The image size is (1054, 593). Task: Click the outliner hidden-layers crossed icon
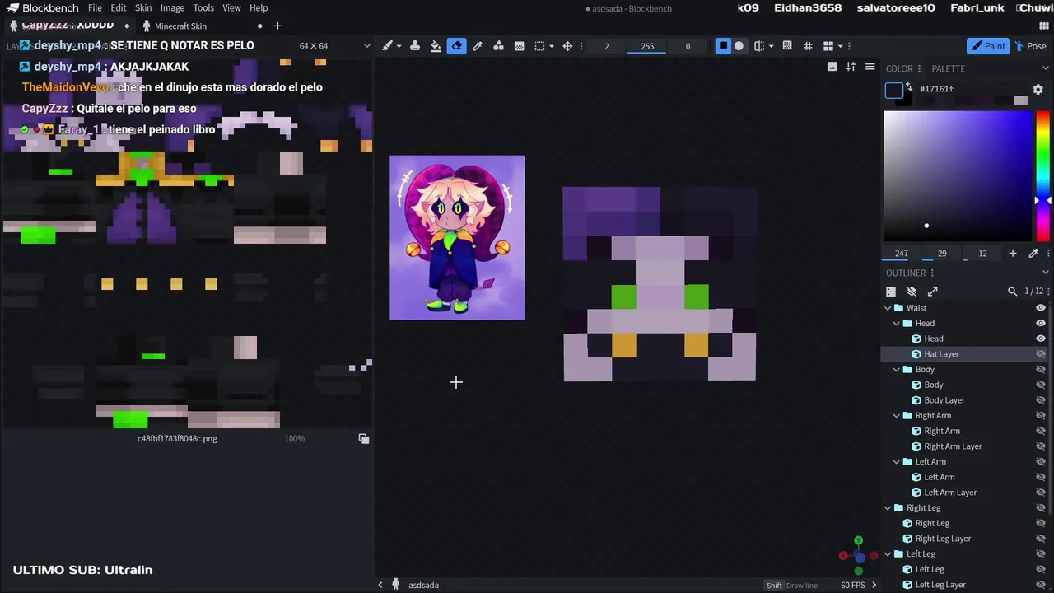pyautogui.click(x=912, y=292)
